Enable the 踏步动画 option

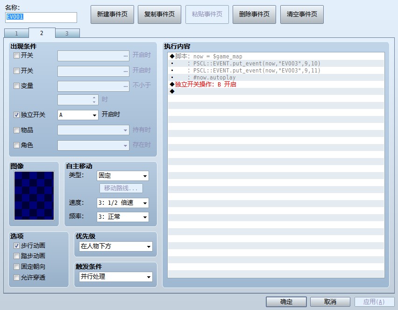click(16, 256)
